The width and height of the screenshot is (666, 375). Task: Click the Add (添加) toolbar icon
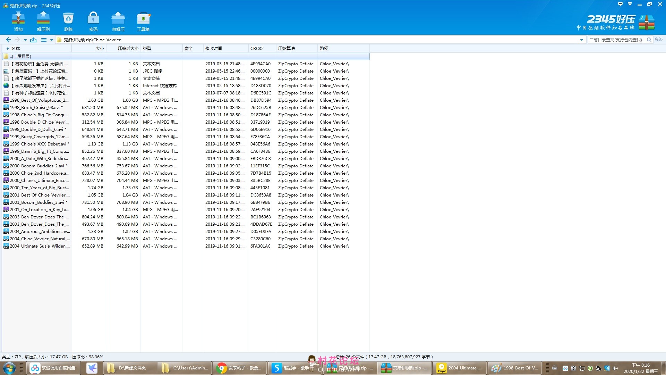coord(18,22)
